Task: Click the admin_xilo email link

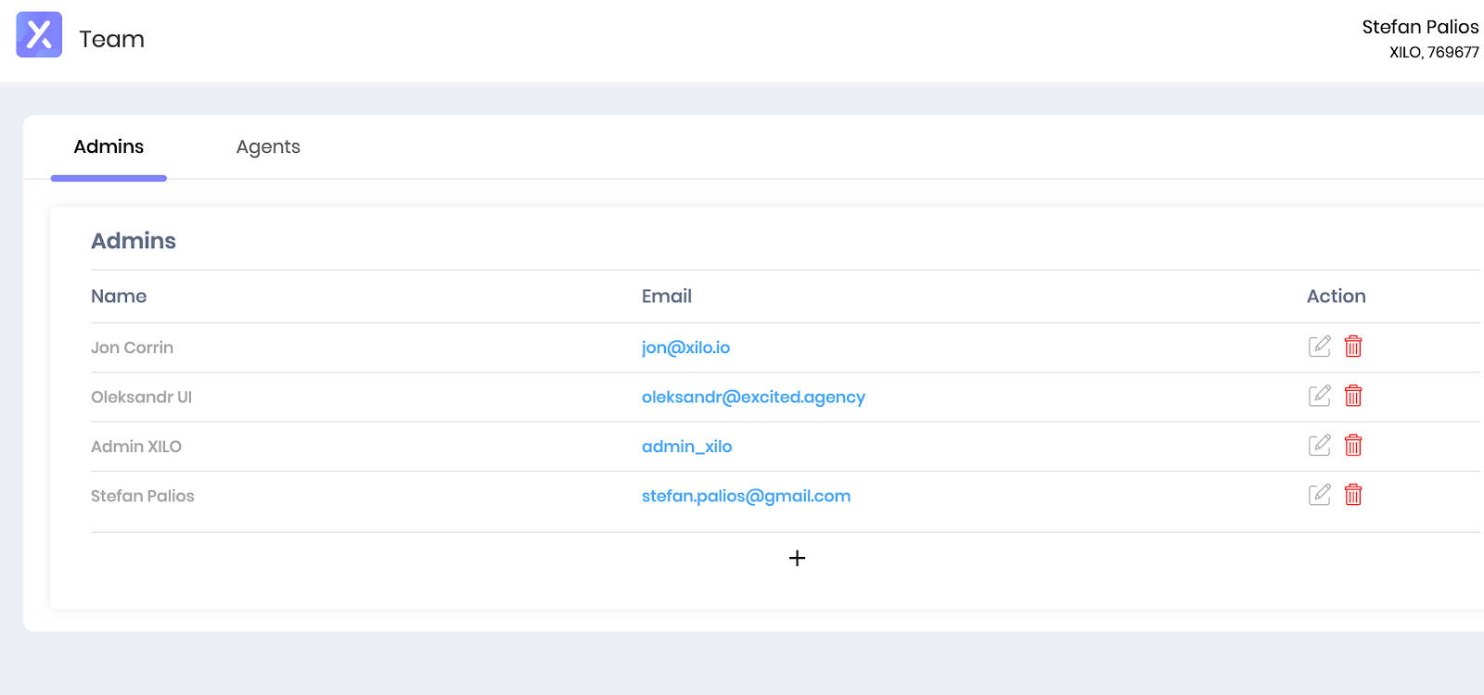Action: click(686, 447)
